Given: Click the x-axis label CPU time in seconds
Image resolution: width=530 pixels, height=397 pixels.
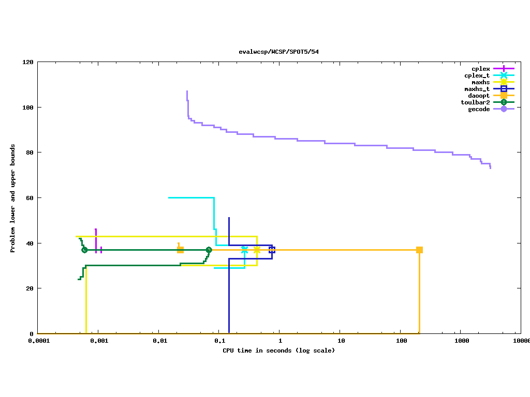Looking at the screenshot, I should 278,350.
